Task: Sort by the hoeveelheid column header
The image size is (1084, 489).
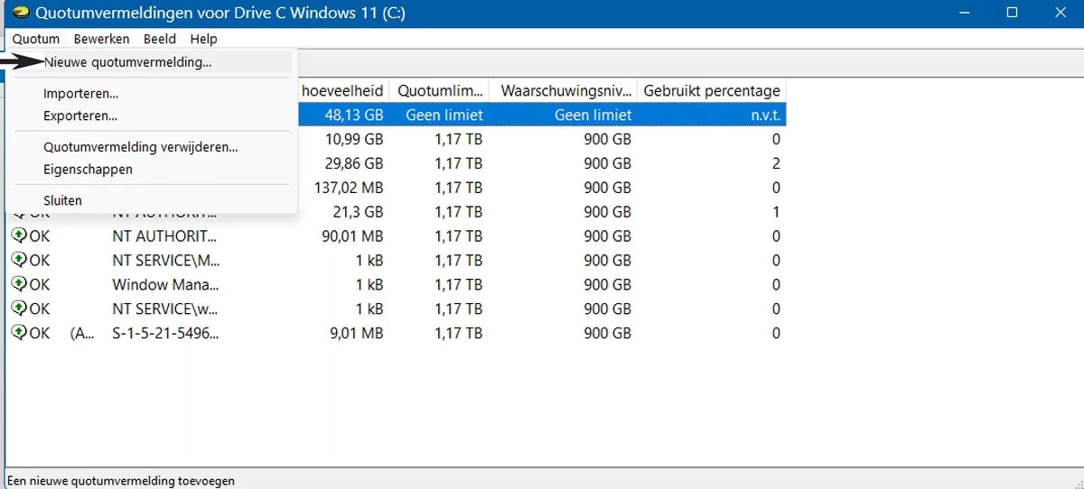Action: pyautogui.click(x=343, y=91)
